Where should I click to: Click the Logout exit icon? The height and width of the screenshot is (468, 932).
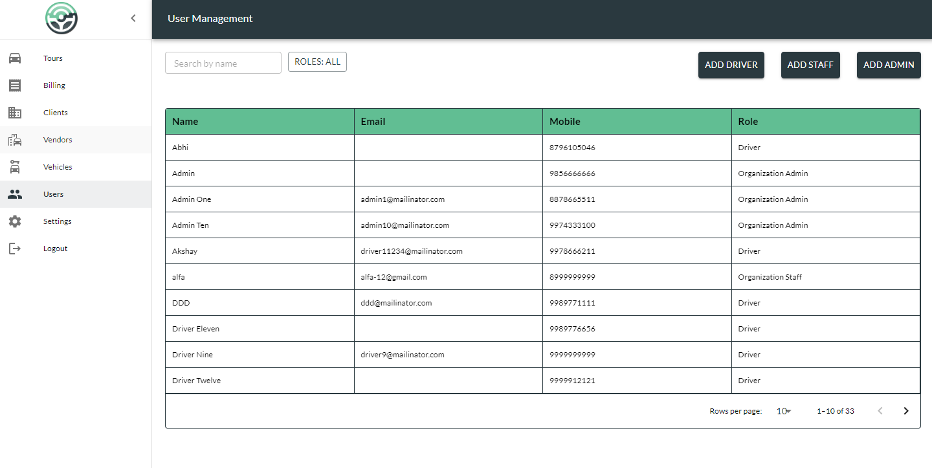pyautogui.click(x=15, y=249)
